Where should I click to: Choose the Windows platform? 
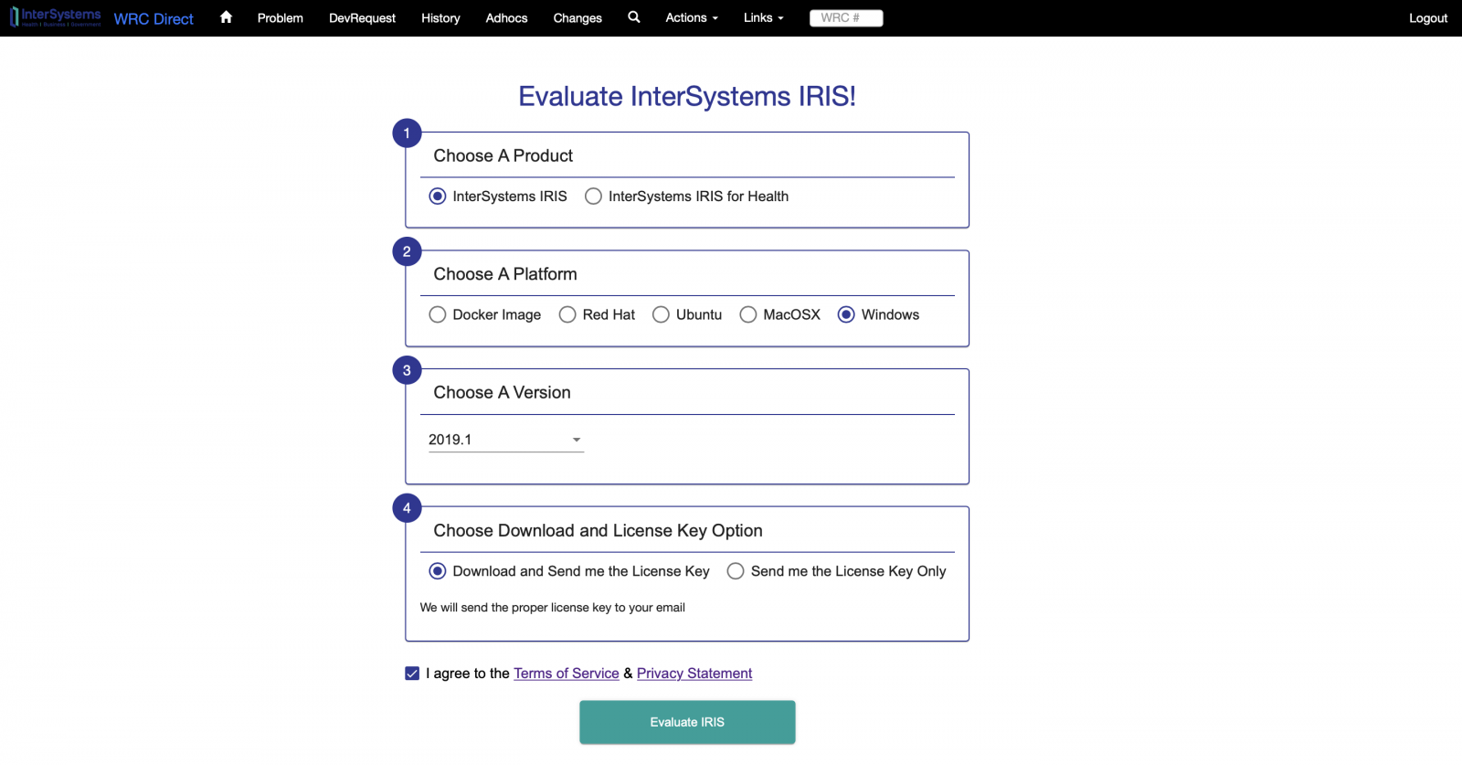846,314
